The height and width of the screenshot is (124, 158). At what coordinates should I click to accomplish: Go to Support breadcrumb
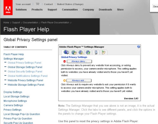[16, 23]
